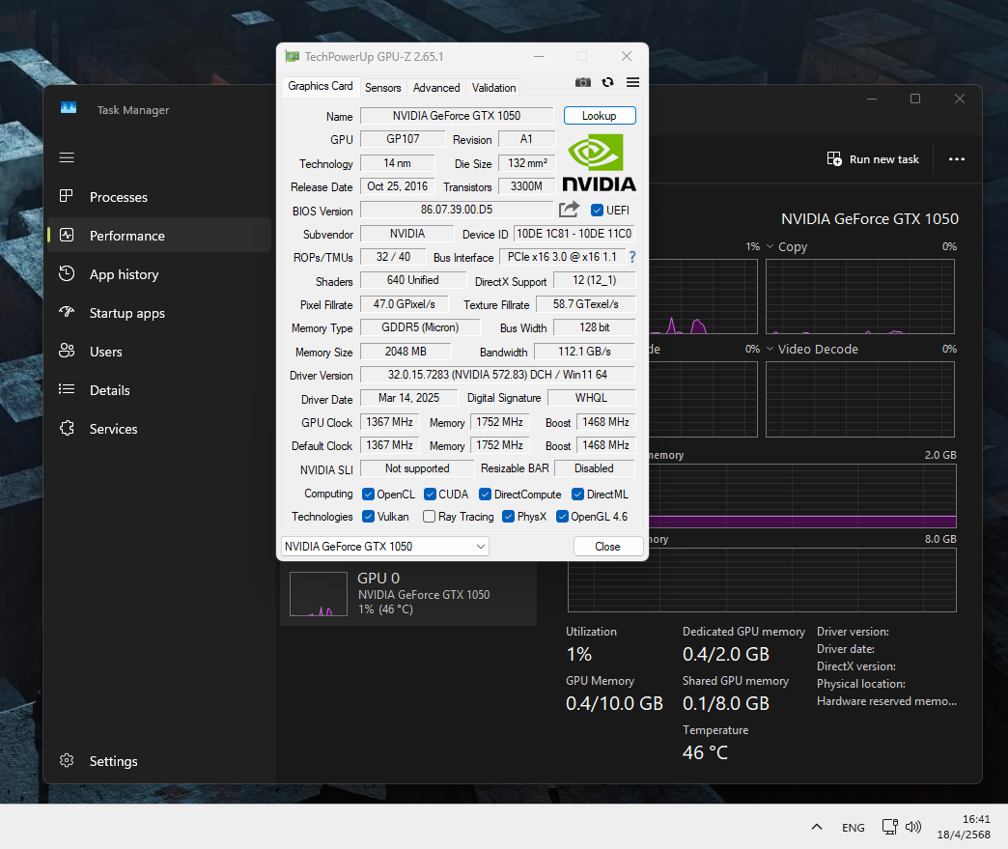Toggle the CUDA checkbox
This screenshot has width=1008, height=849.
[x=430, y=494]
